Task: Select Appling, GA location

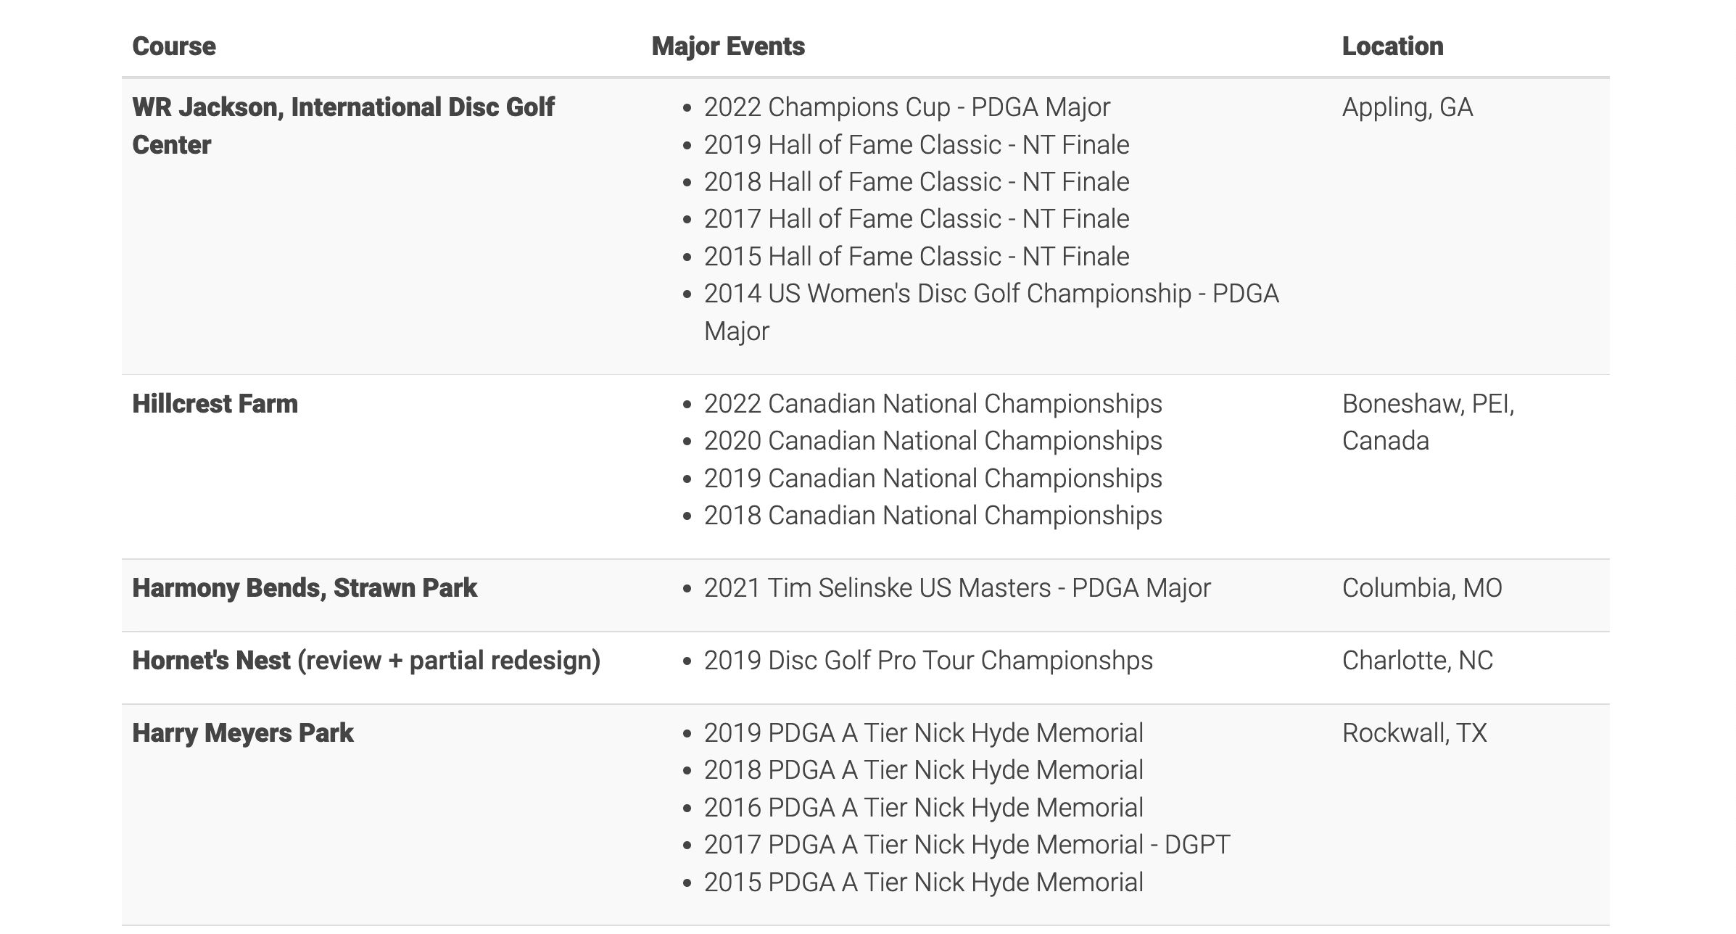Action: 1407,107
